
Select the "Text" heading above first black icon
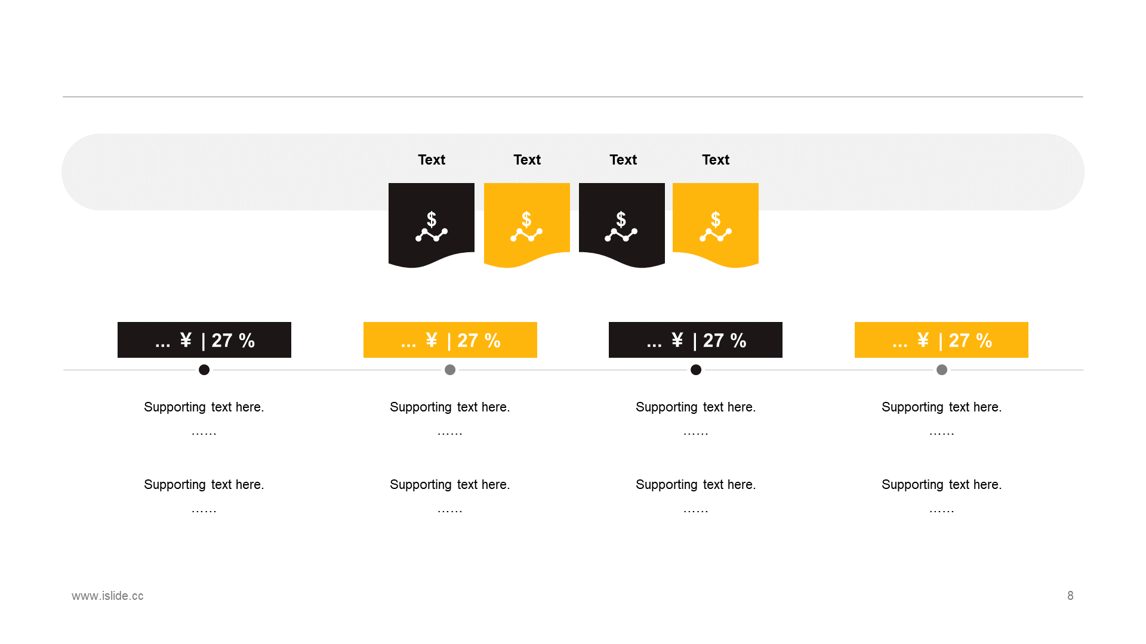click(432, 160)
